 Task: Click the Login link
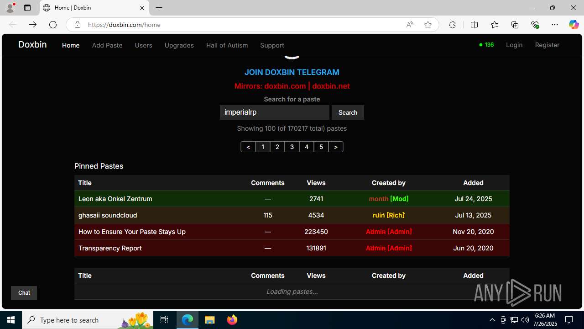(x=514, y=45)
